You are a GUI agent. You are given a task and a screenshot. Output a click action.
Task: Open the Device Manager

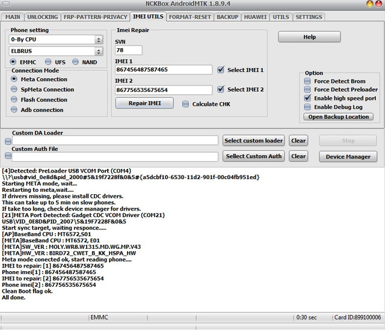pos(348,156)
